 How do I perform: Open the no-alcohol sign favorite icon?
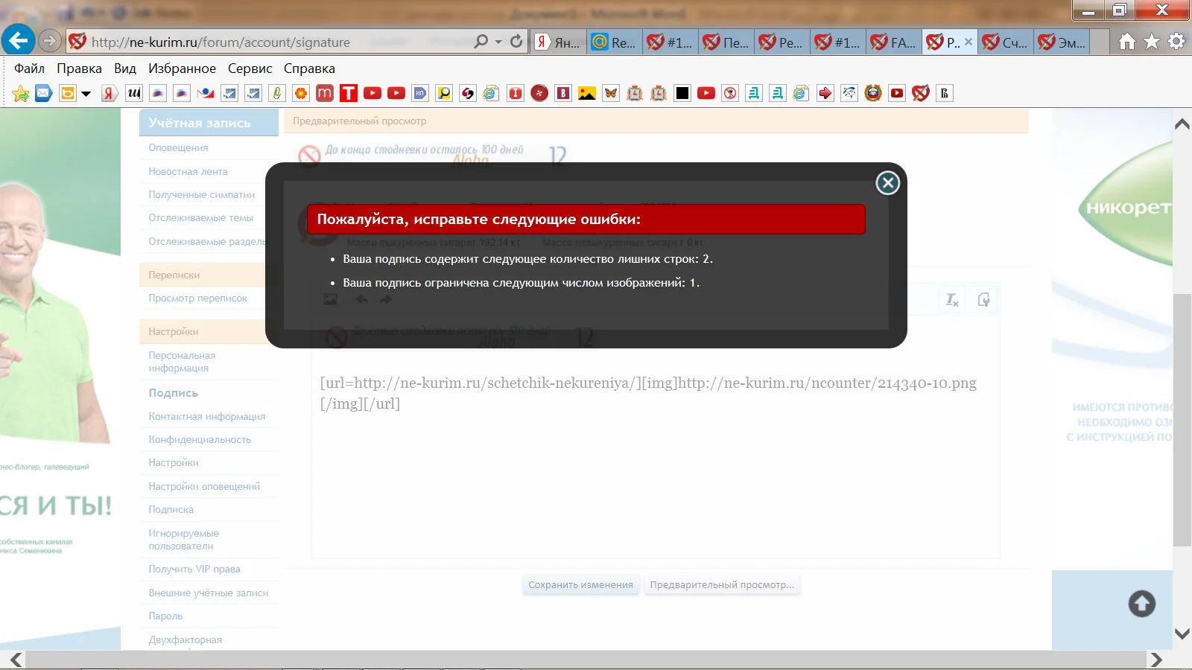click(730, 93)
